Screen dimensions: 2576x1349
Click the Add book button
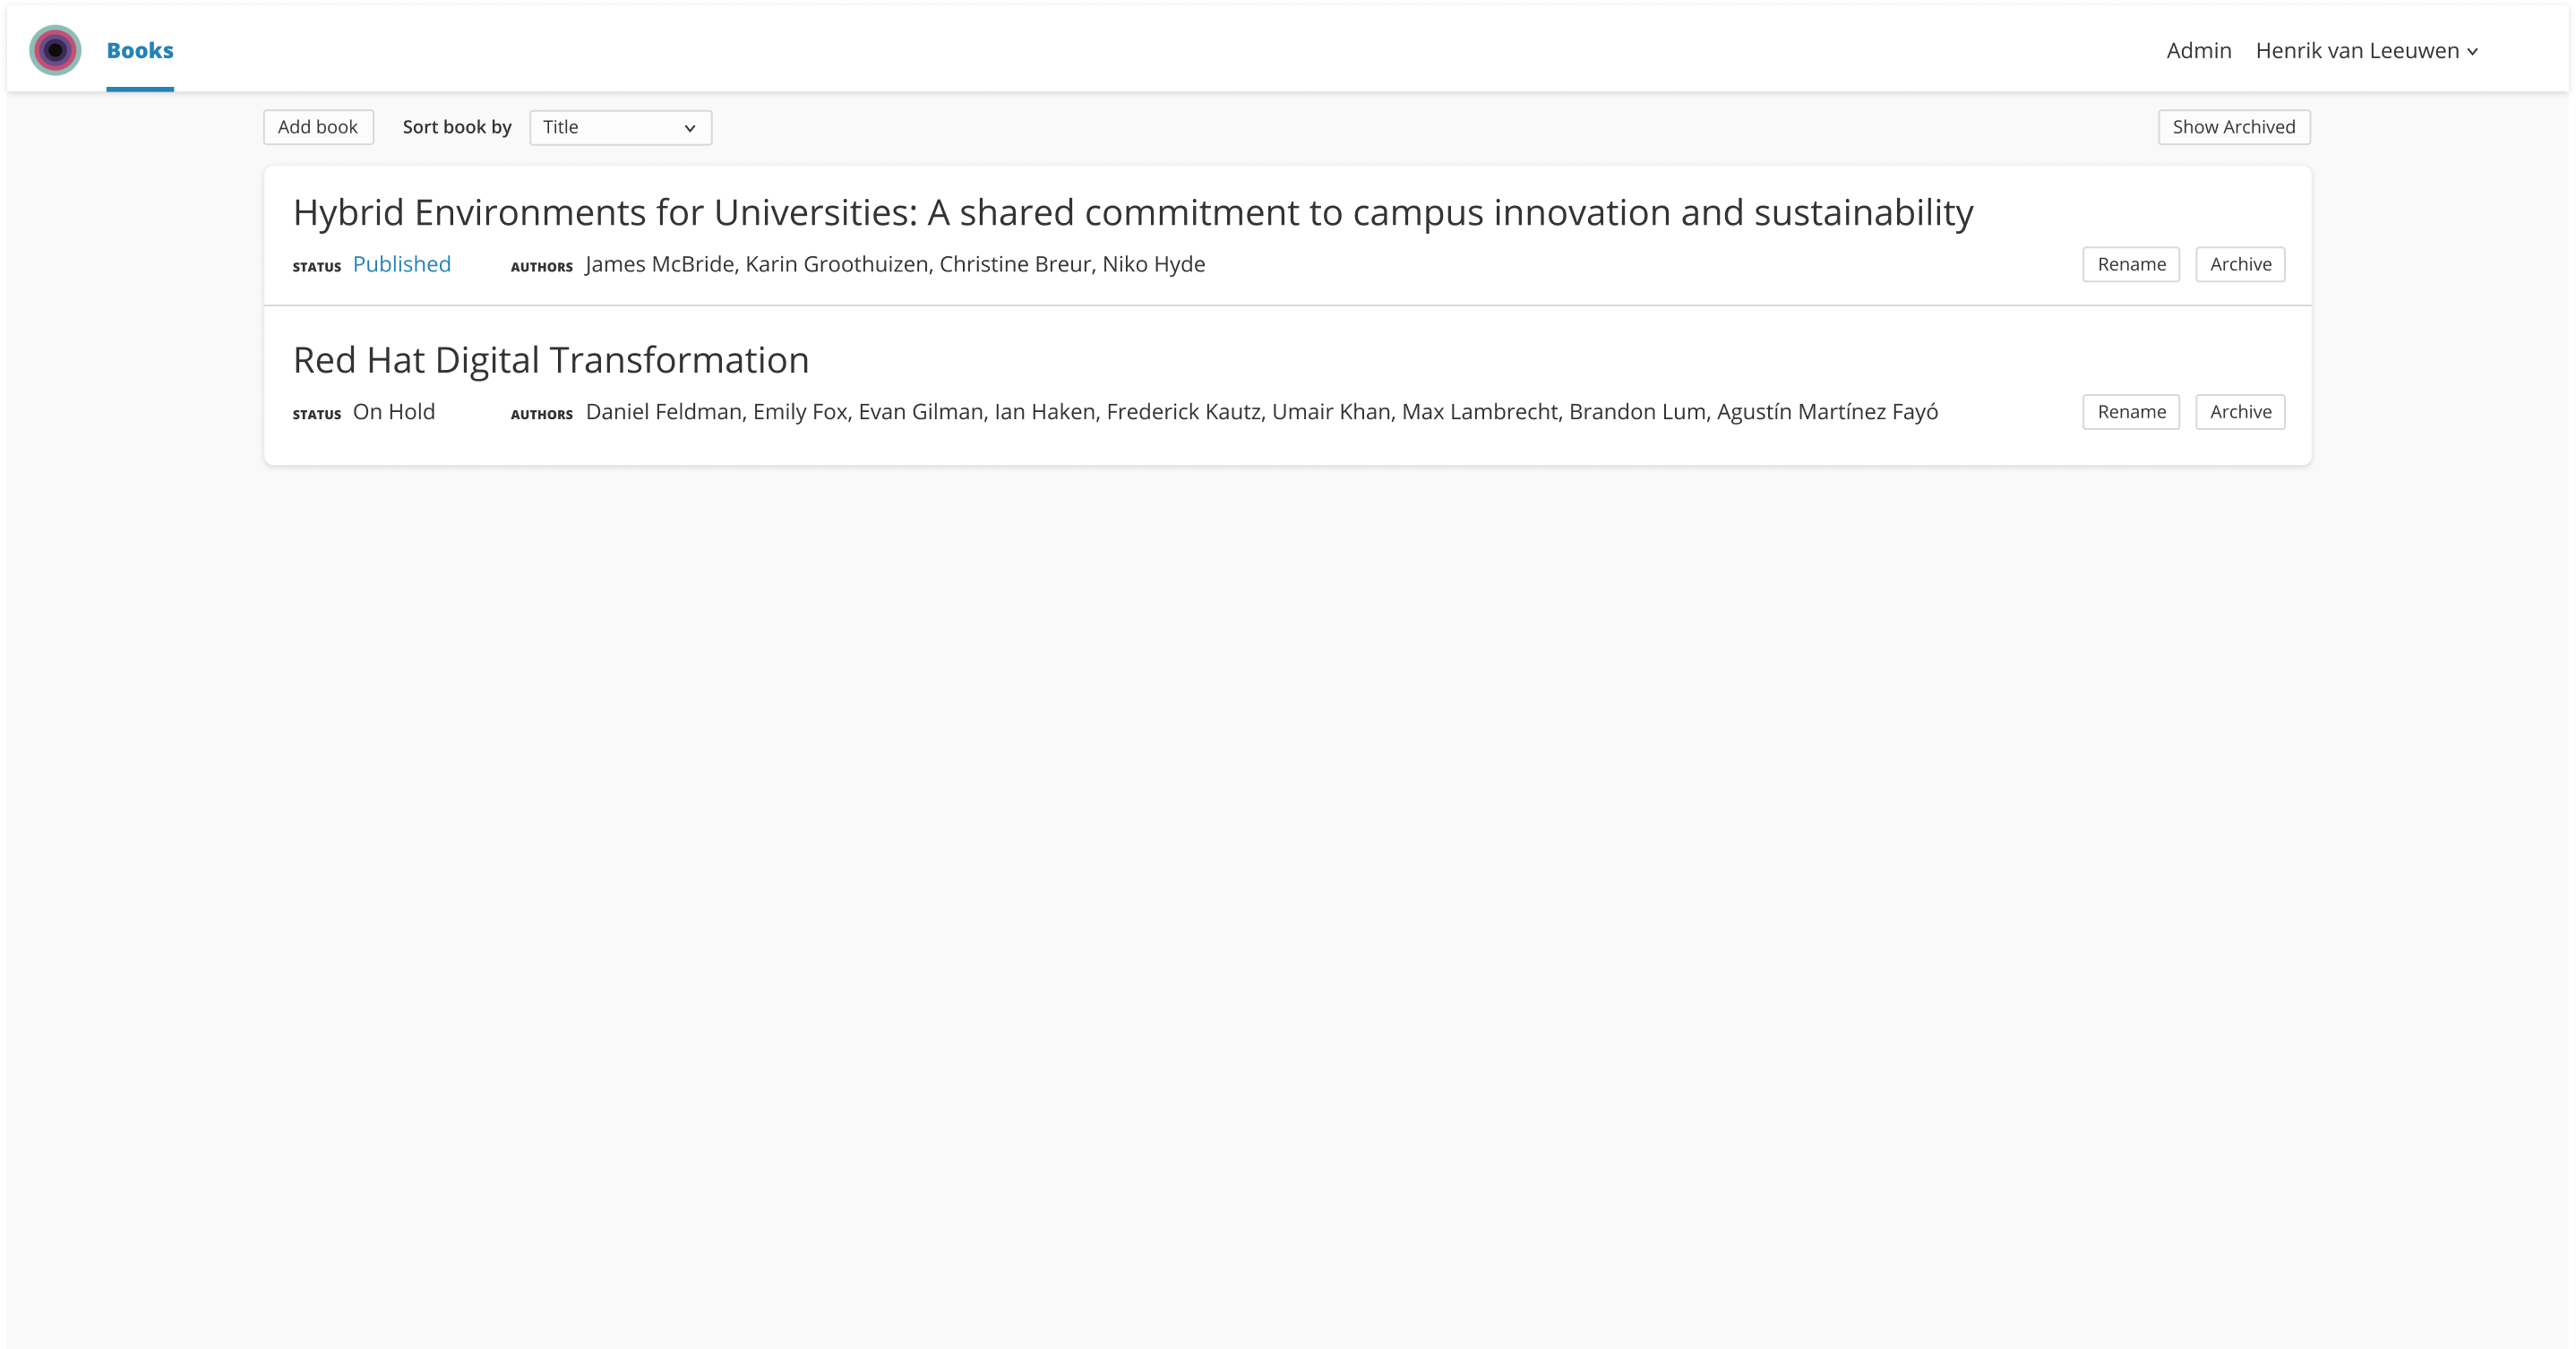[318, 127]
